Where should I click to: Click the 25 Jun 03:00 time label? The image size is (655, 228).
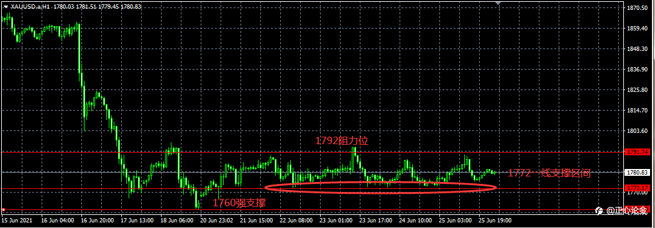pos(456,220)
